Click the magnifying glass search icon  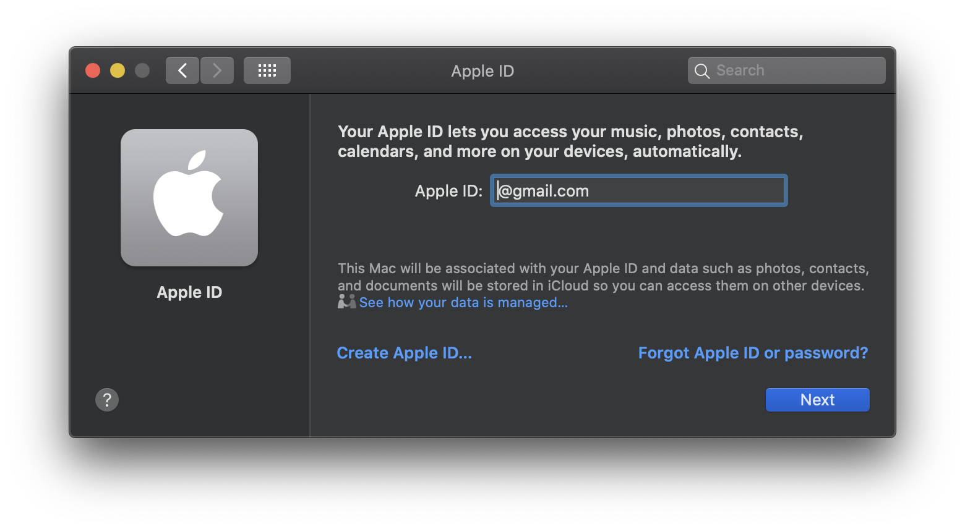702,71
